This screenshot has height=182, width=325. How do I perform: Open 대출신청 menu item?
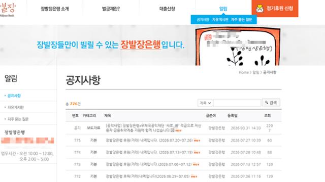pos(167,9)
